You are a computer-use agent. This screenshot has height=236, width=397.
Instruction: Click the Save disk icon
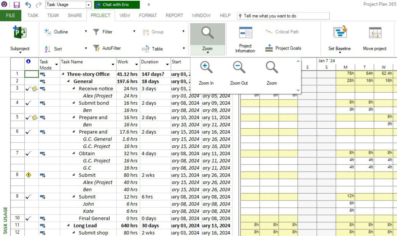coord(16,5)
